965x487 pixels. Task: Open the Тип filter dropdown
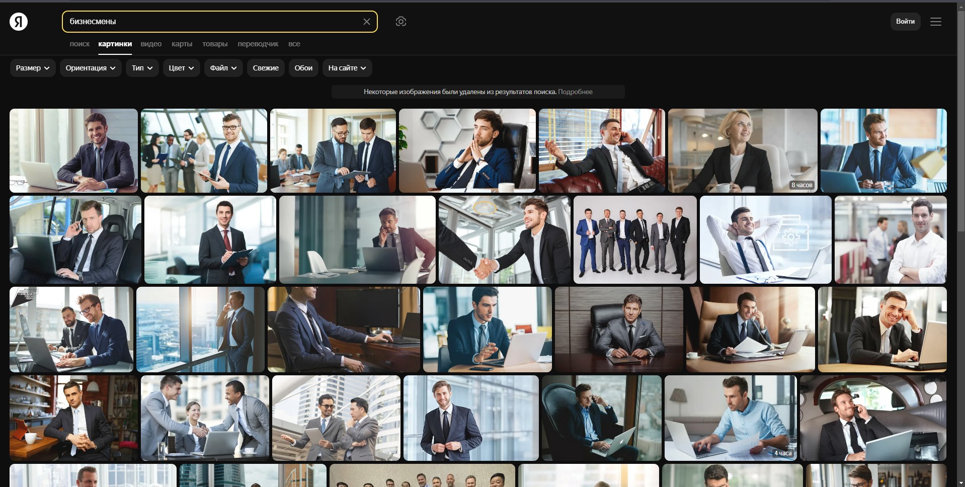142,68
